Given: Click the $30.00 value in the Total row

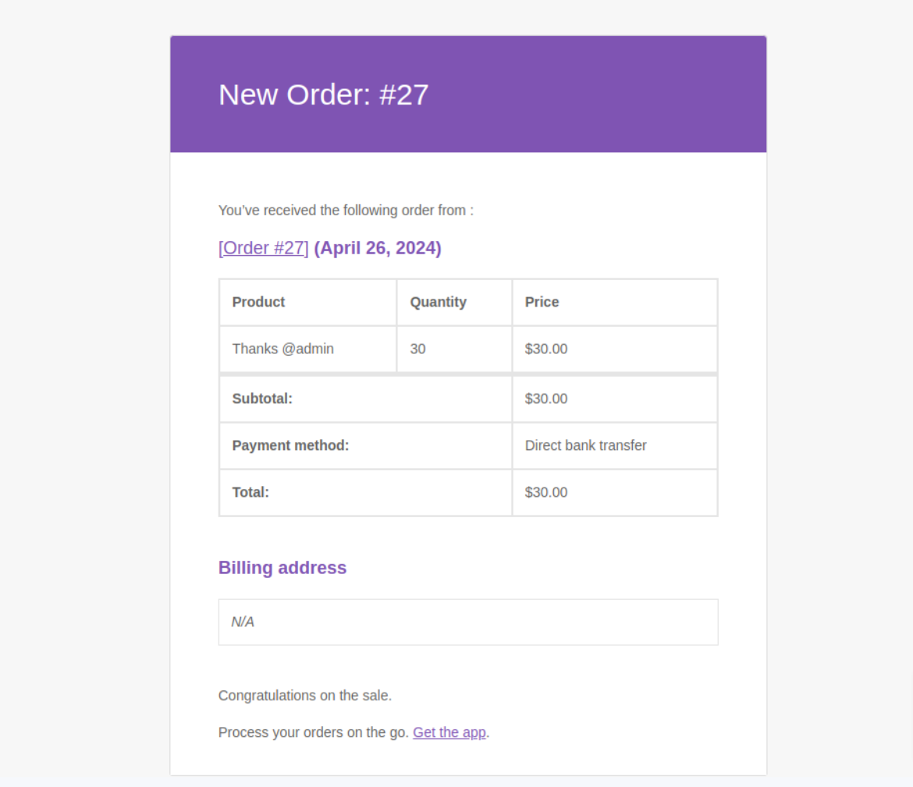Looking at the screenshot, I should coord(546,492).
